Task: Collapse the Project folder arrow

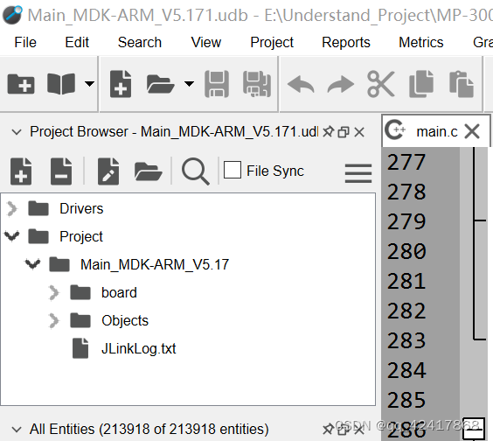Action: pos(12,236)
